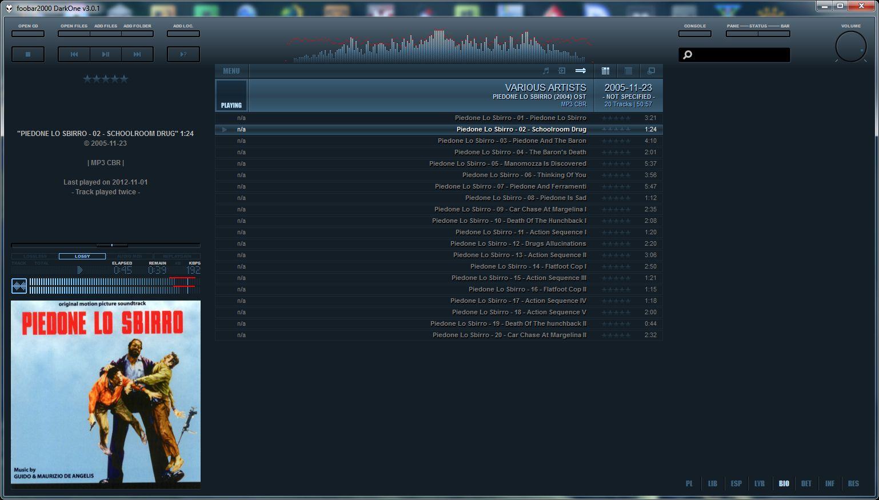Toggle the Pane status button
The width and height of the screenshot is (879, 500).
coord(742,33)
